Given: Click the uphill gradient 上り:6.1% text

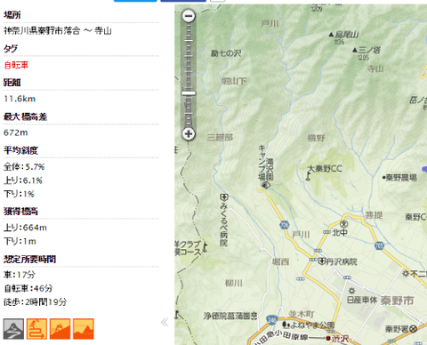Looking at the screenshot, I should pos(23,181).
